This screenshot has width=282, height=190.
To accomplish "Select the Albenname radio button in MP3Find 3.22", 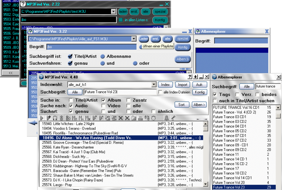I will click(103, 56).
